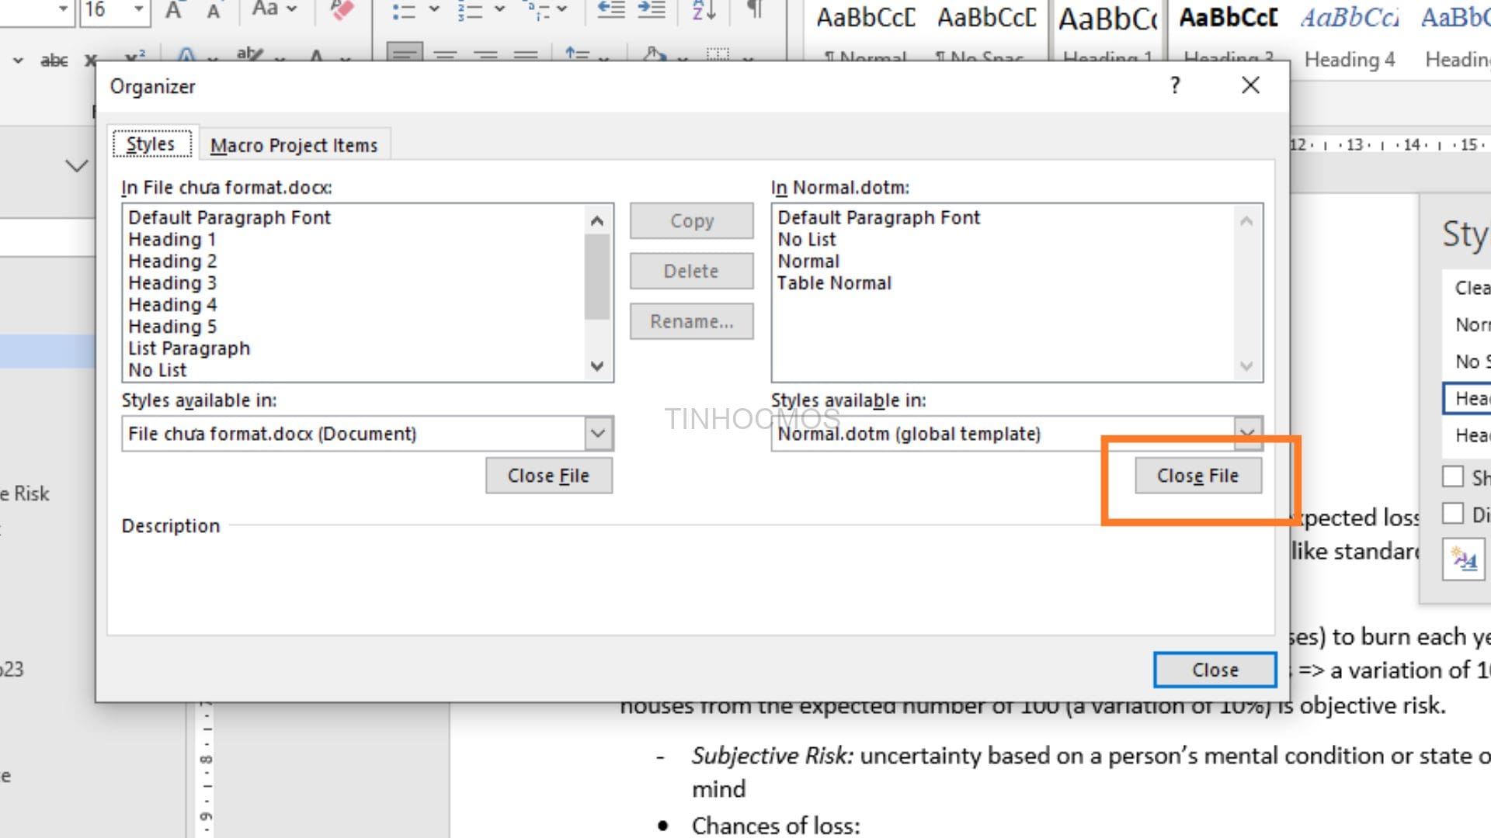Screen dimensions: 1491x838
Task: Click the Organizer dialog help question mark
Action: 1175,85
